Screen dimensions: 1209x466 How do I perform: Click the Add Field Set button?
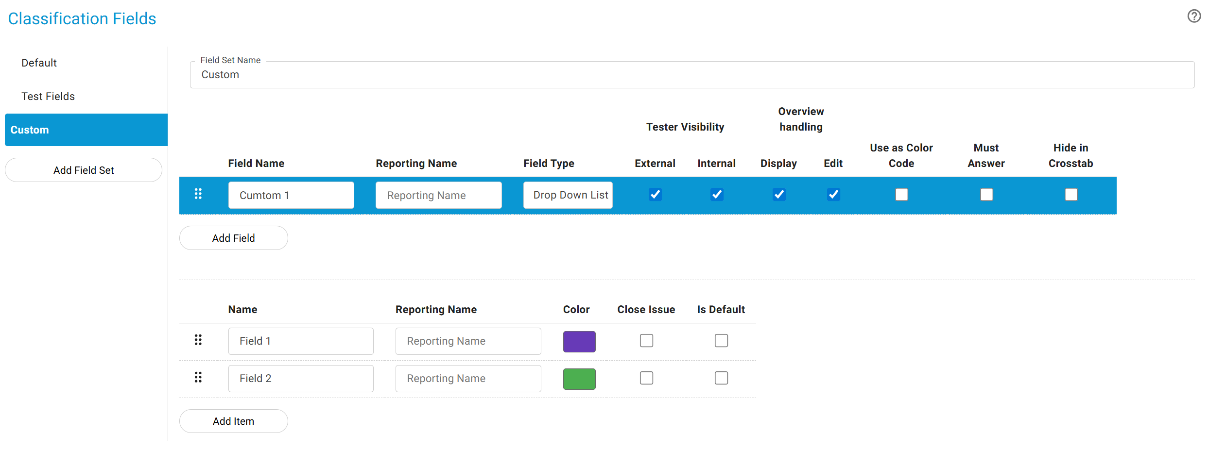tap(84, 170)
